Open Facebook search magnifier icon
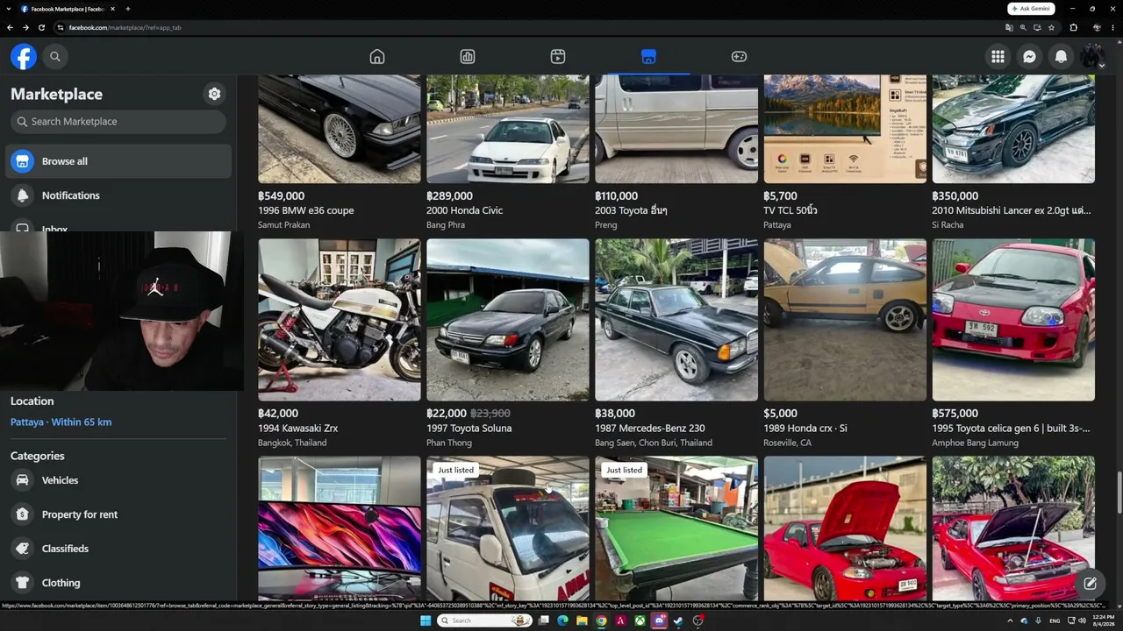1123x631 pixels. (x=55, y=57)
